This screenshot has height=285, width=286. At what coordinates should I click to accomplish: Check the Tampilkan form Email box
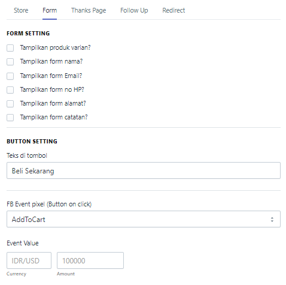pyautogui.click(x=10, y=76)
